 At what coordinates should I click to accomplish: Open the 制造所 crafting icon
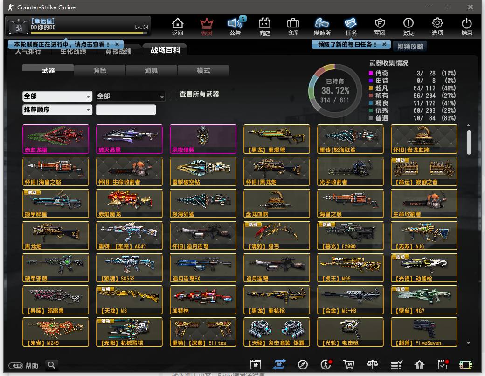pyautogui.click(x=322, y=27)
